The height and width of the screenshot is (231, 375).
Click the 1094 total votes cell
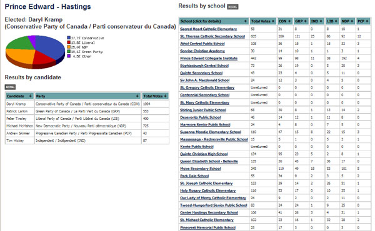[x=155, y=104]
